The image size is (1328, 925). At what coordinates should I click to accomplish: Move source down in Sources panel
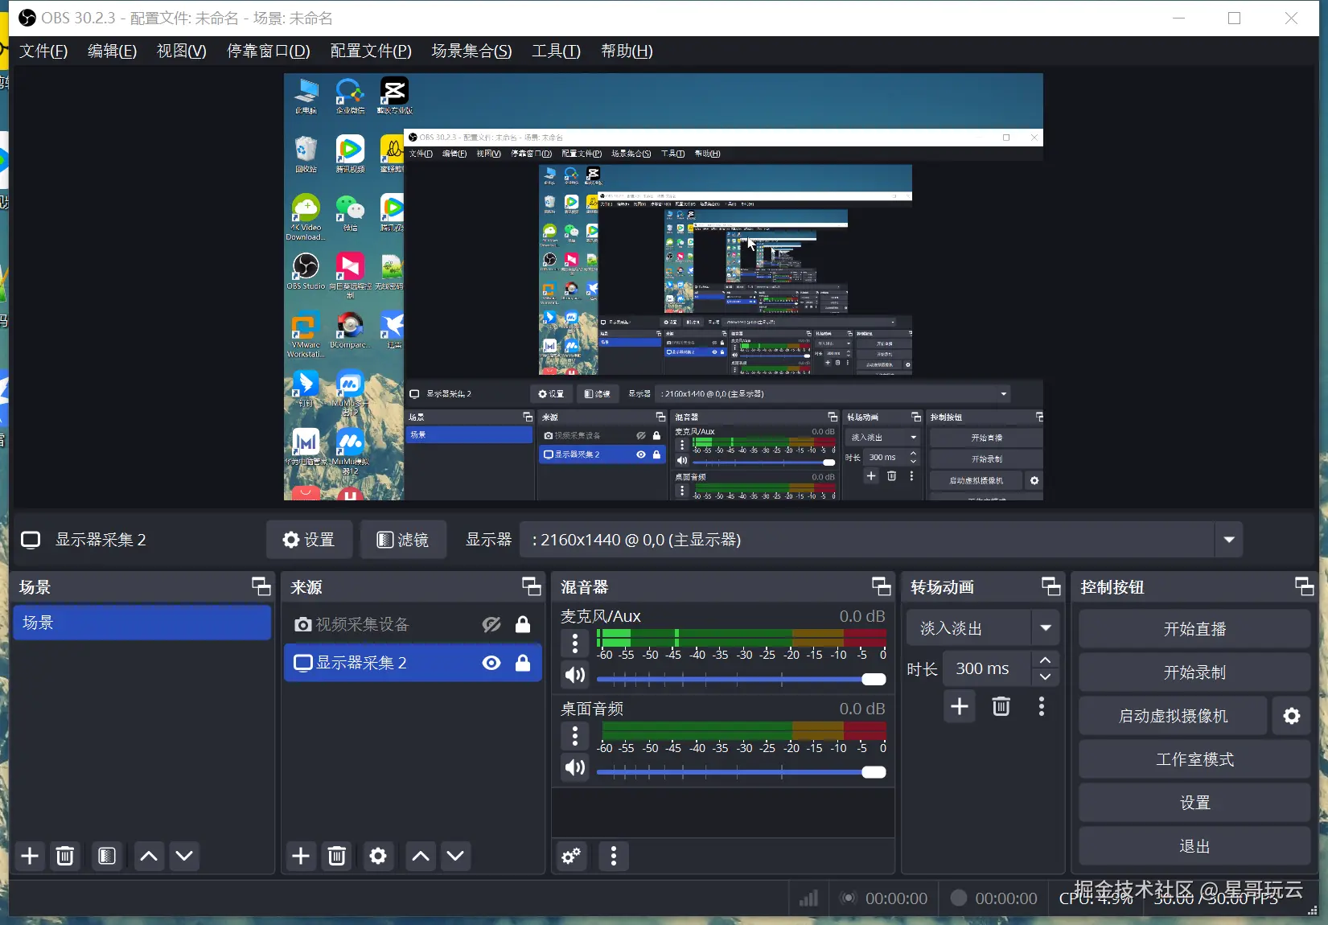point(455,856)
